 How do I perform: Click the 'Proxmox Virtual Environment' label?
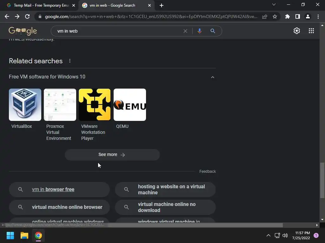tap(59, 132)
